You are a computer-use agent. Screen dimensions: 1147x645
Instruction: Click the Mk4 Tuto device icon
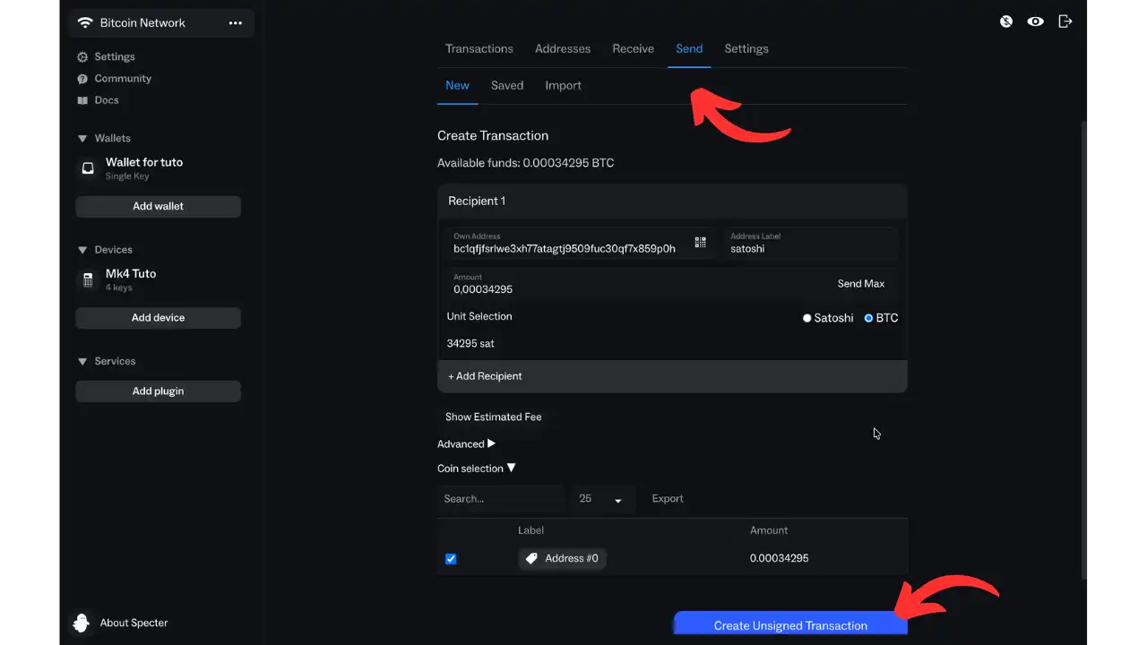click(88, 279)
